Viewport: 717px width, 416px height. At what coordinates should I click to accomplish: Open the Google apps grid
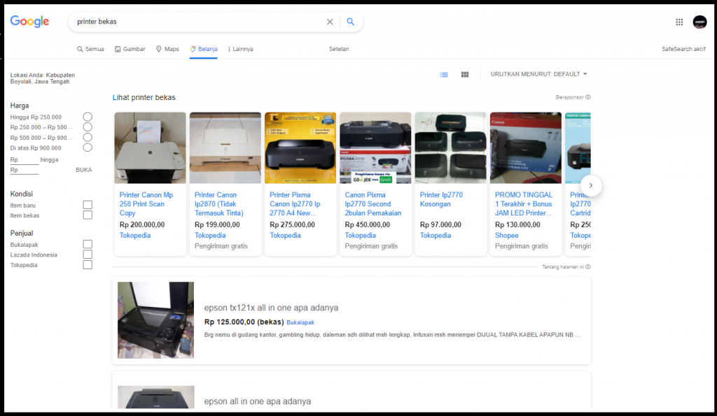pyautogui.click(x=679, y=22)
